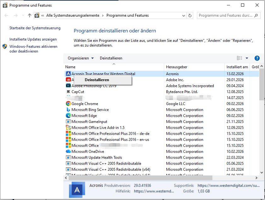Expand the address bar history dropdown
The width and height of the screenshot is (265, 200).
click(x=183, y=15)
